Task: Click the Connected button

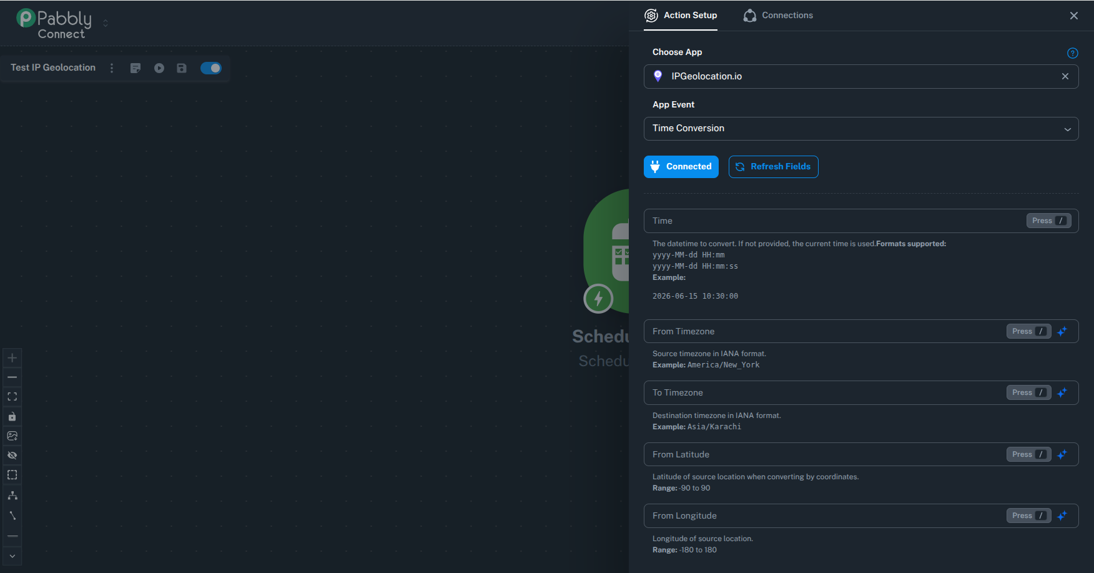Action: point(681,167)
